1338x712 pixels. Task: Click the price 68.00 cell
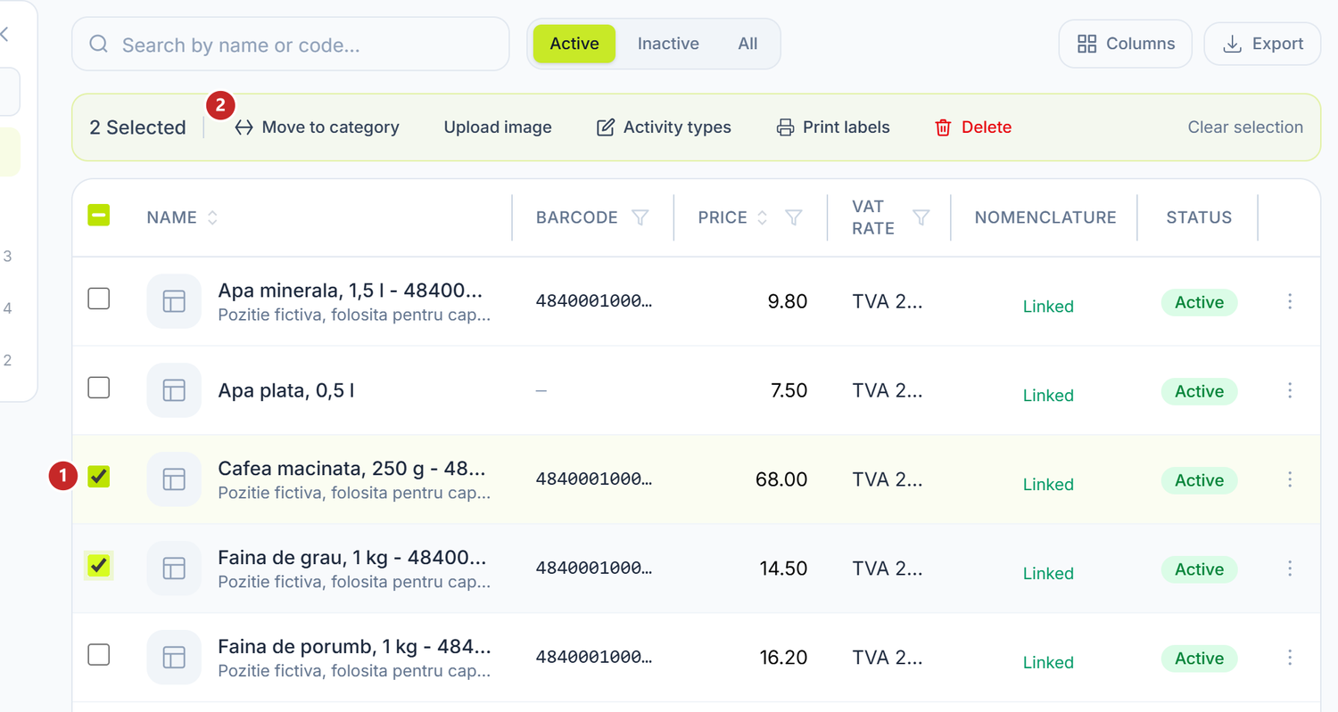click(x=781, y=479)
